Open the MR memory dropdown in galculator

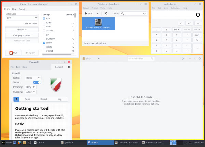coord(187,29)
